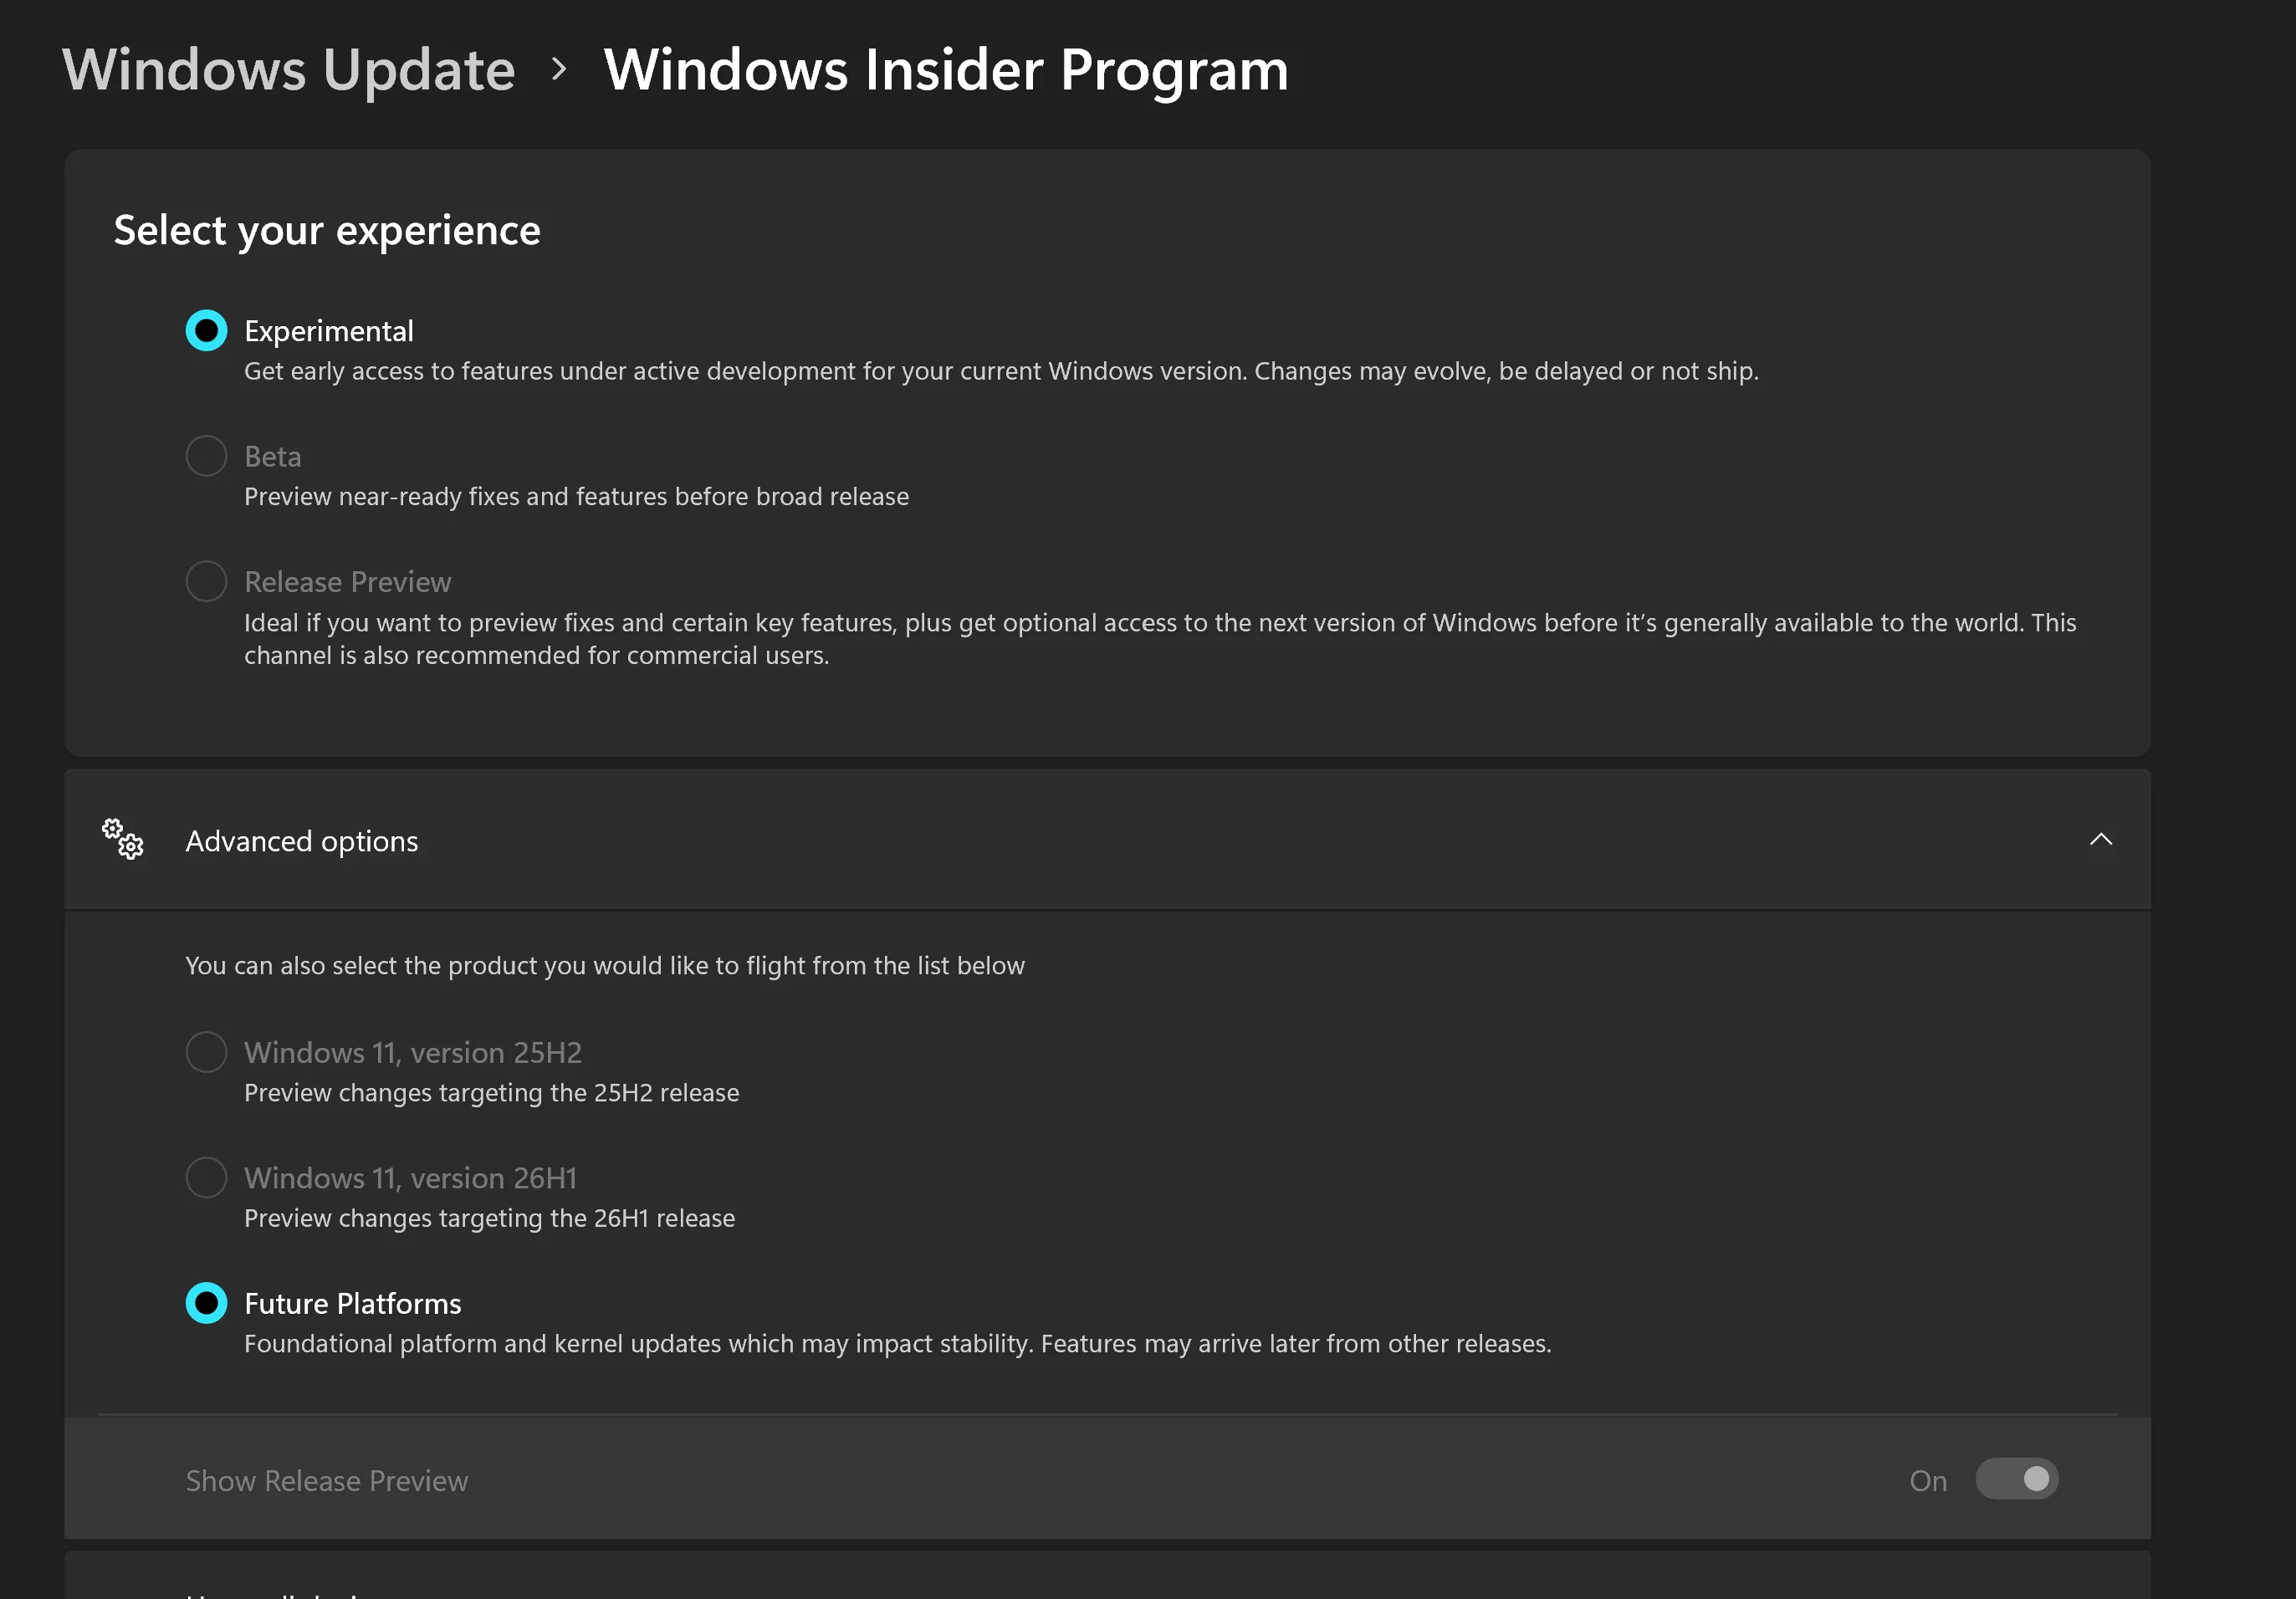
Task: Toggle the Show Release Preview switch
Action: (2016, 1479)
